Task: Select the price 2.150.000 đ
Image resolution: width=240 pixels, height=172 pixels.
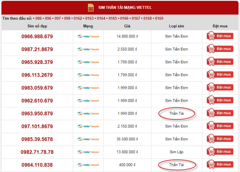Action: point(127,126)
